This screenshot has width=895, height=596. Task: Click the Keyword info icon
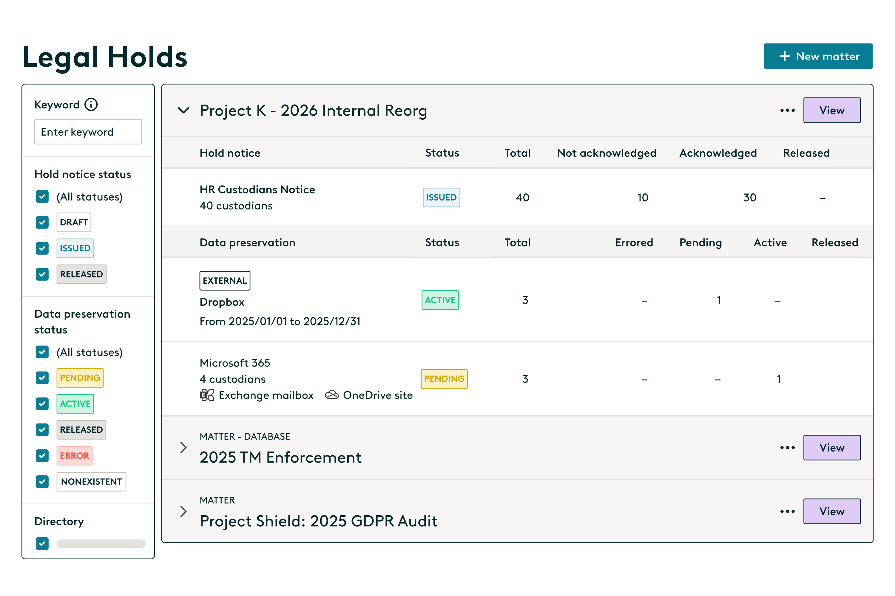tap(91, 104)
